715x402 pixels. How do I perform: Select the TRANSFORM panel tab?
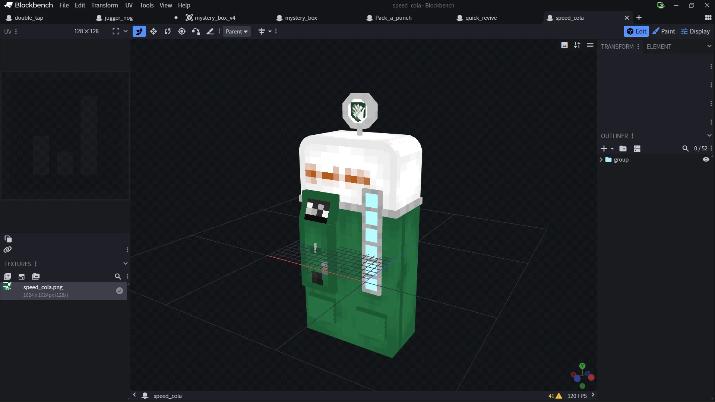pos(617,47)
